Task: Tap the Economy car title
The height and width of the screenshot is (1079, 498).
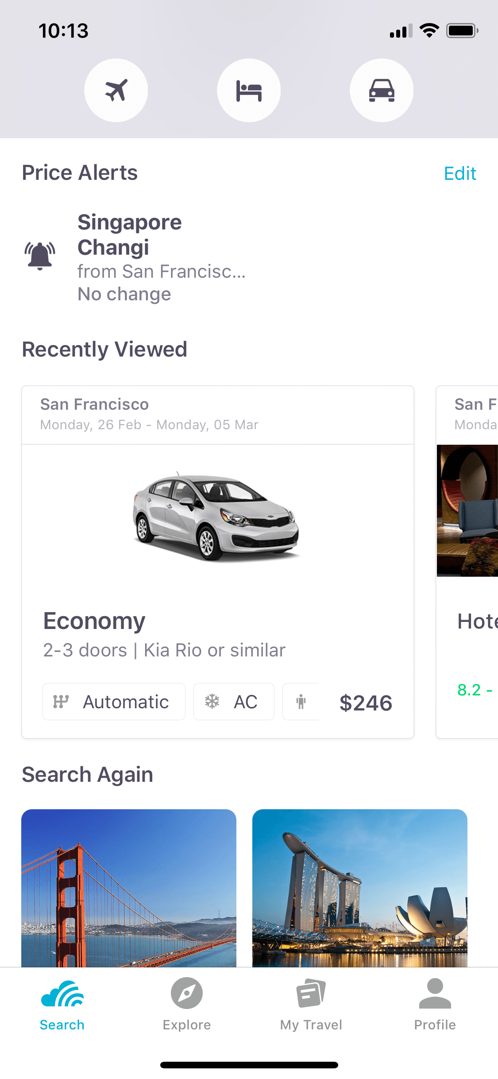Action: pos(94,621)
